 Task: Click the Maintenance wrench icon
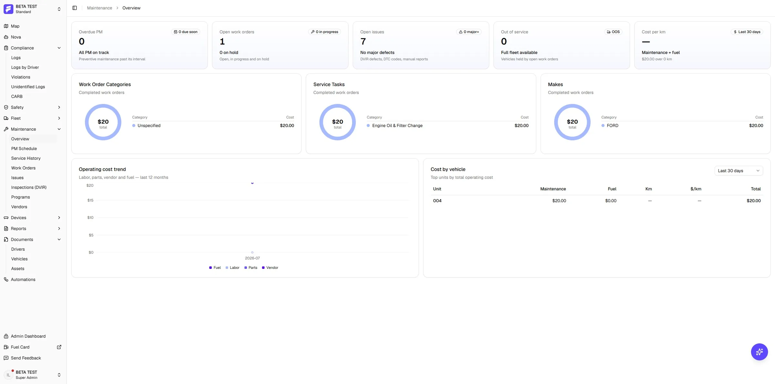coord(6,129)
